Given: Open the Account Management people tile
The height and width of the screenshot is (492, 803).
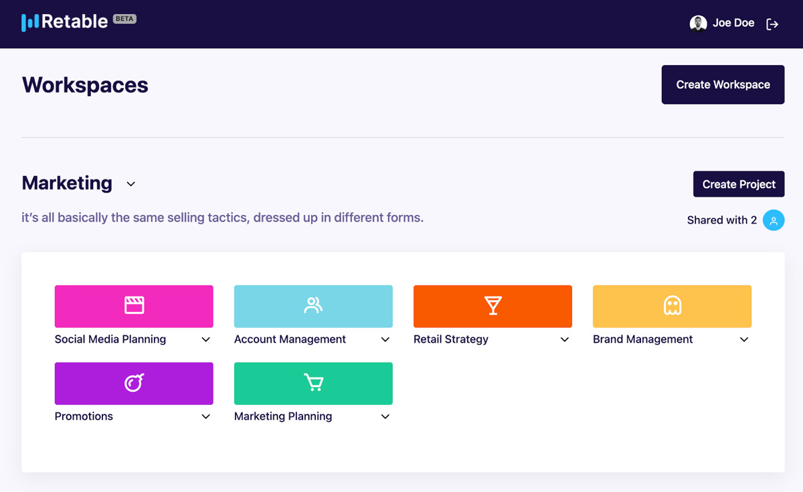Looking at the screenshot, I should (313, 306).
